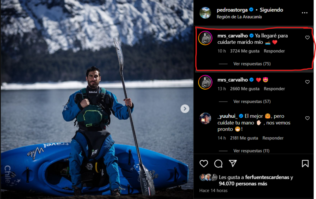Open the three-dot more options menu
The image size is (316, 199).
[x=305, y=13]
